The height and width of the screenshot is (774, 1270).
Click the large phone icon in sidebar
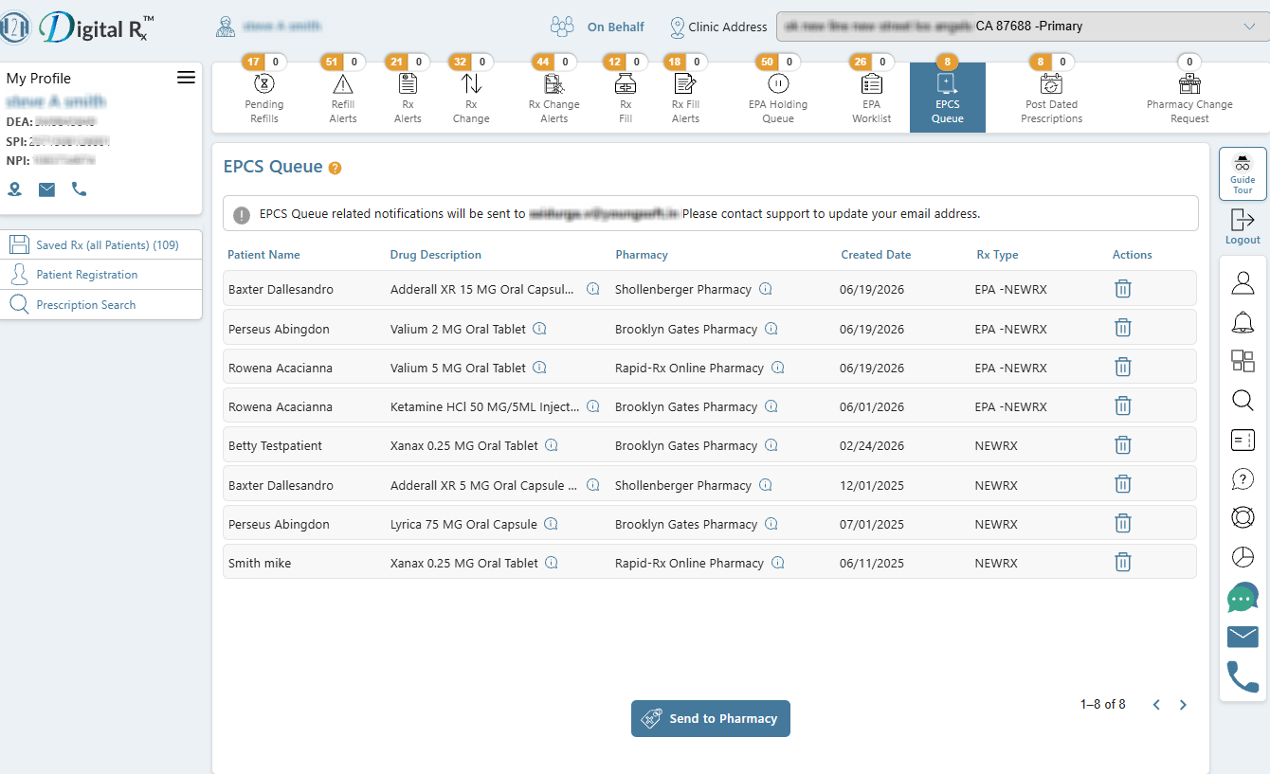1243,676
